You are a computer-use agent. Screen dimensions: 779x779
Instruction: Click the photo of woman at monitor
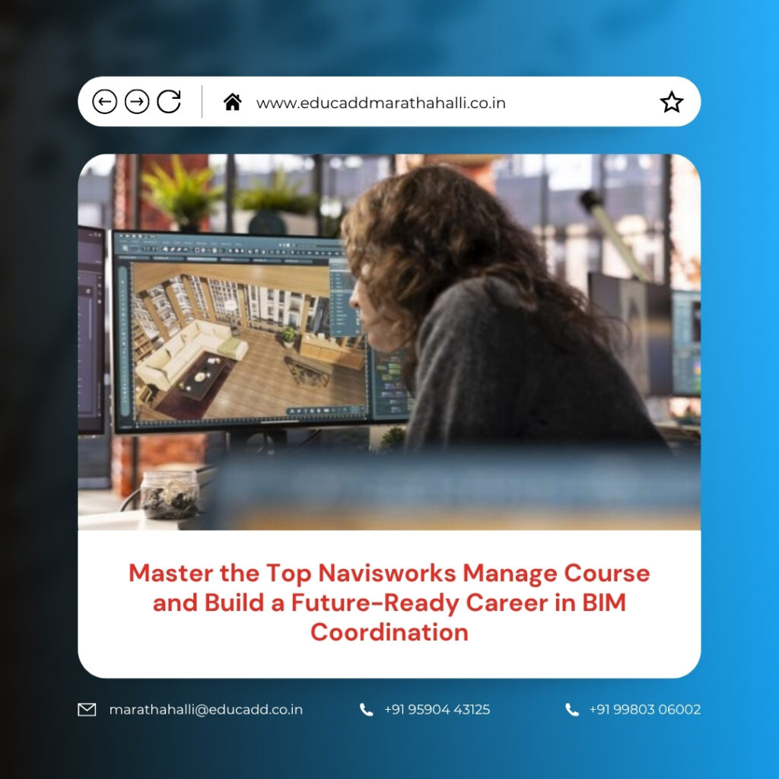tap(389, 342)
